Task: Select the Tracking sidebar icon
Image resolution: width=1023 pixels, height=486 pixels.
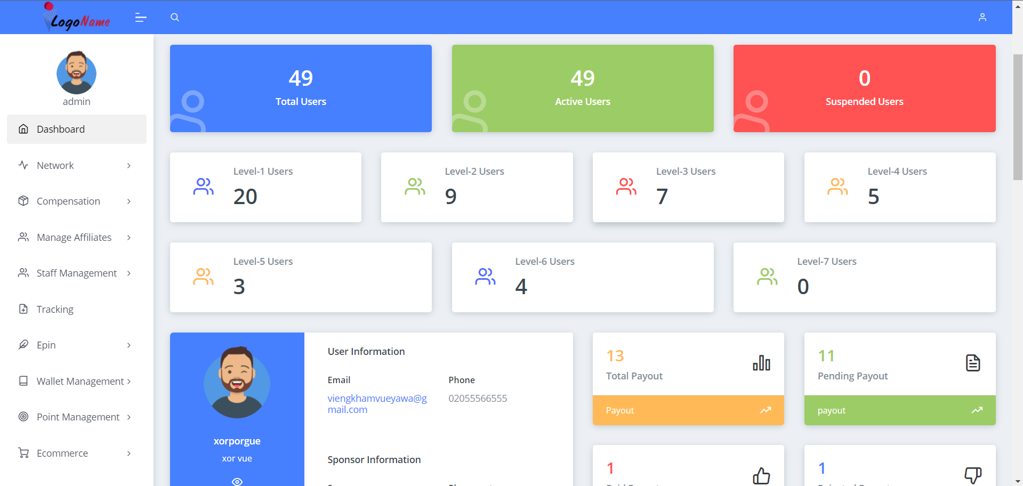Action: click(23, 309)
